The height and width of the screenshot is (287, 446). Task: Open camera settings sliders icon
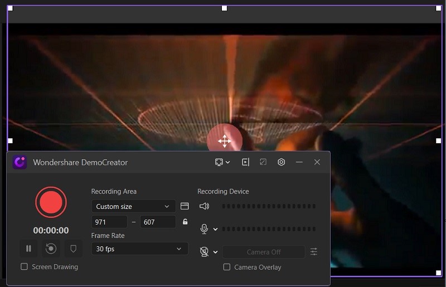tap(314, 252)
